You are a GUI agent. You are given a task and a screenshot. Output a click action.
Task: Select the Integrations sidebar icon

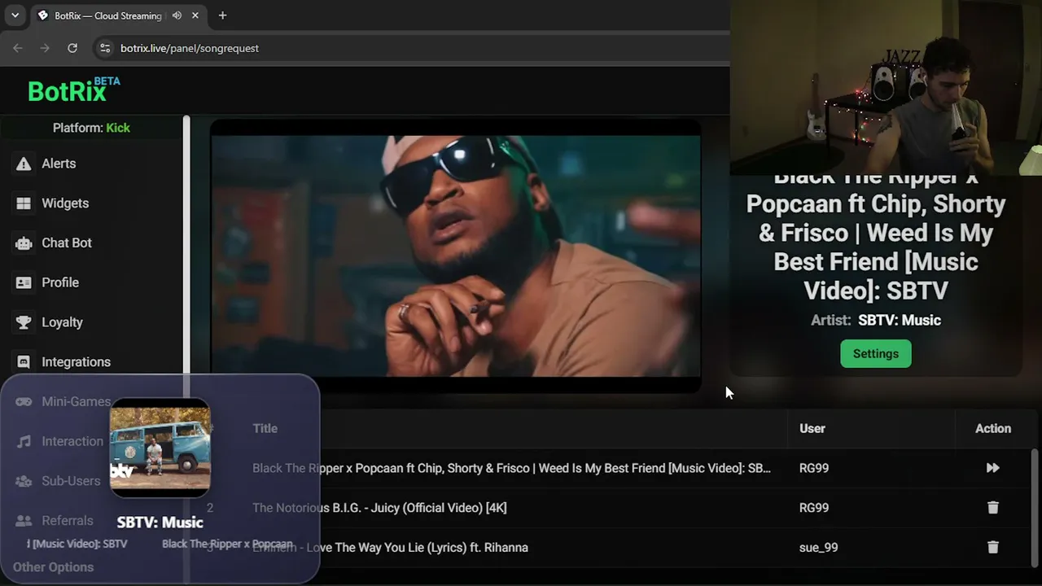pyautogui.click(x=24, y=362)
